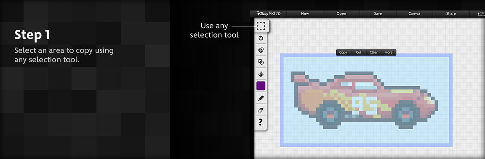Viewport: 485px width, 159px height.
Task: Choose the stamp tool icon
Action: pos(261,50)
